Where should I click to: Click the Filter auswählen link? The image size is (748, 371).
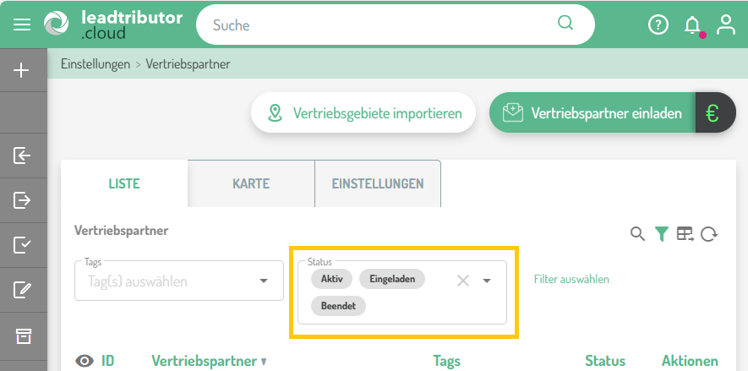[x=571, y=279]
